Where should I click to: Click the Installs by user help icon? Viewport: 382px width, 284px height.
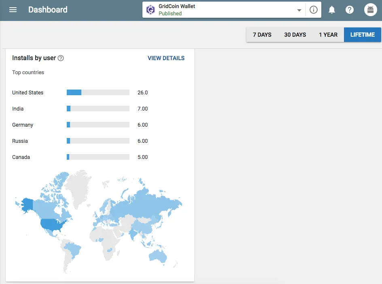point(61,58)
